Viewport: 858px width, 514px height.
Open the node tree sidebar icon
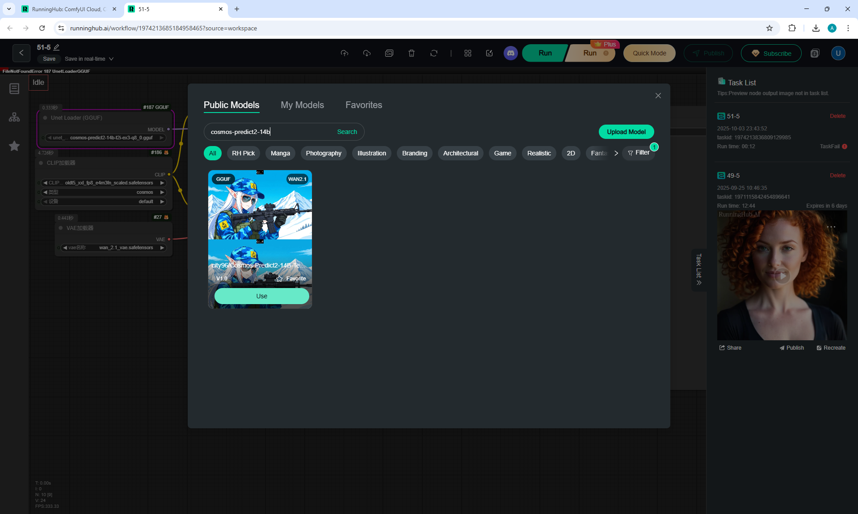click(x=14, y=117)
